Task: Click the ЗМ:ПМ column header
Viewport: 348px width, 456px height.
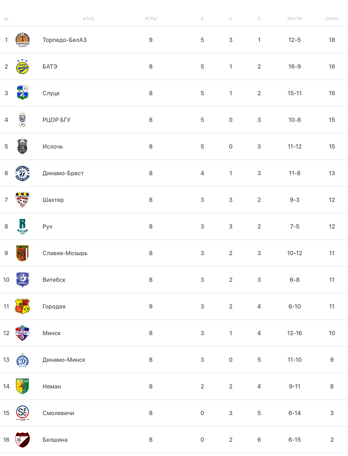Action: [294, 19]
